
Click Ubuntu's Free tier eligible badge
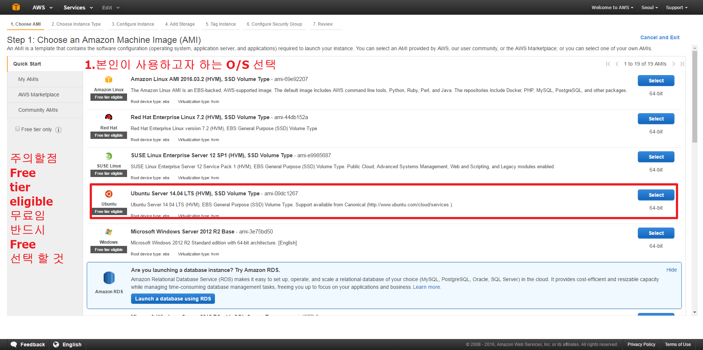tap(109, 211)
